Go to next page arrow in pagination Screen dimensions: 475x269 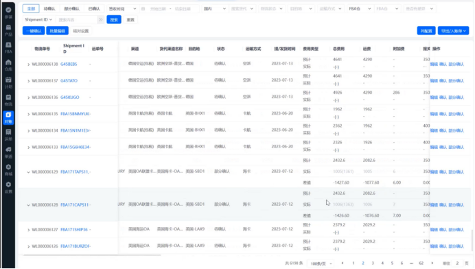432,264
